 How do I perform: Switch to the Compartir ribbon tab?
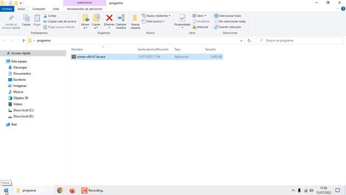(39, 9)
